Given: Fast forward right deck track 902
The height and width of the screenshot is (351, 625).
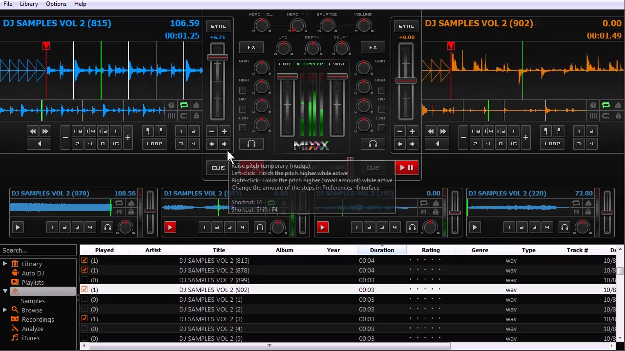Looking at the screenshot, I should (443, 131).
